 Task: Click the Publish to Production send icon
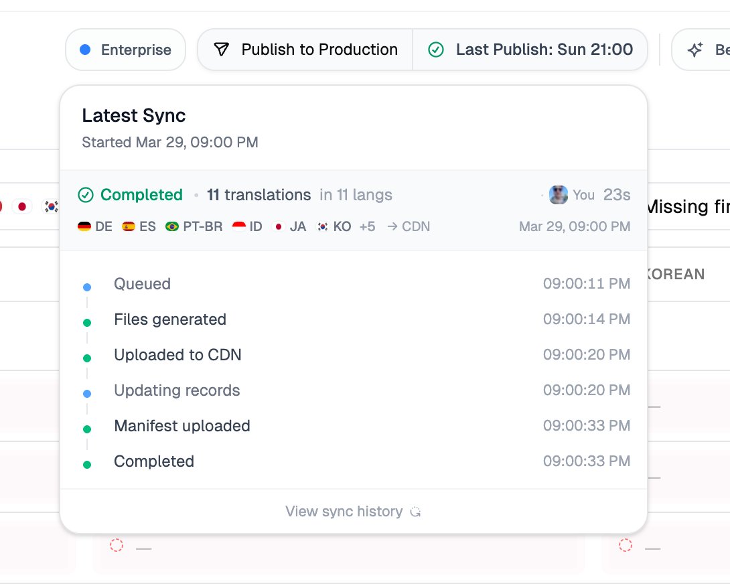222,50
